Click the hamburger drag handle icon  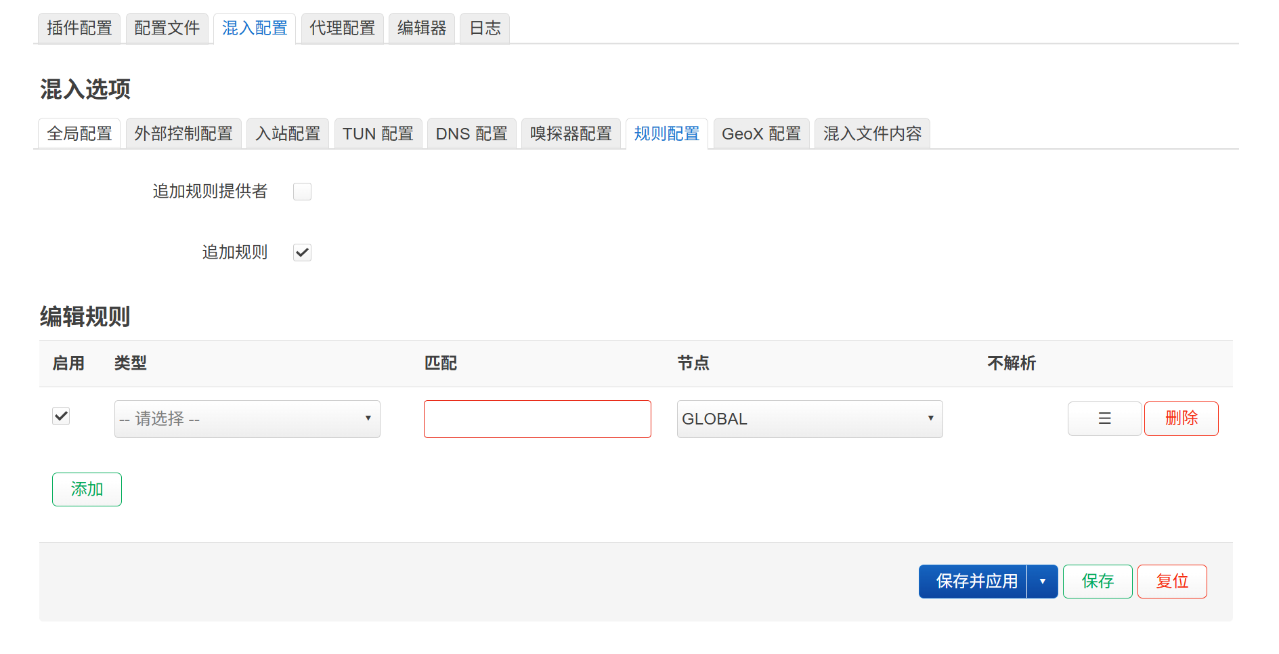click(1104, 418)
